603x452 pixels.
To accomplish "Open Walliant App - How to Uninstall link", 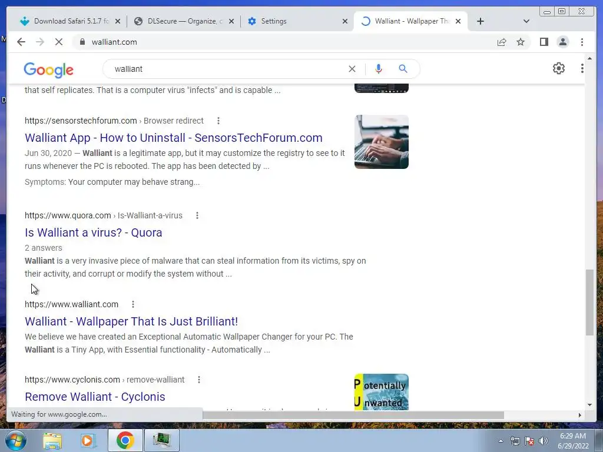I will click(174, 138).
